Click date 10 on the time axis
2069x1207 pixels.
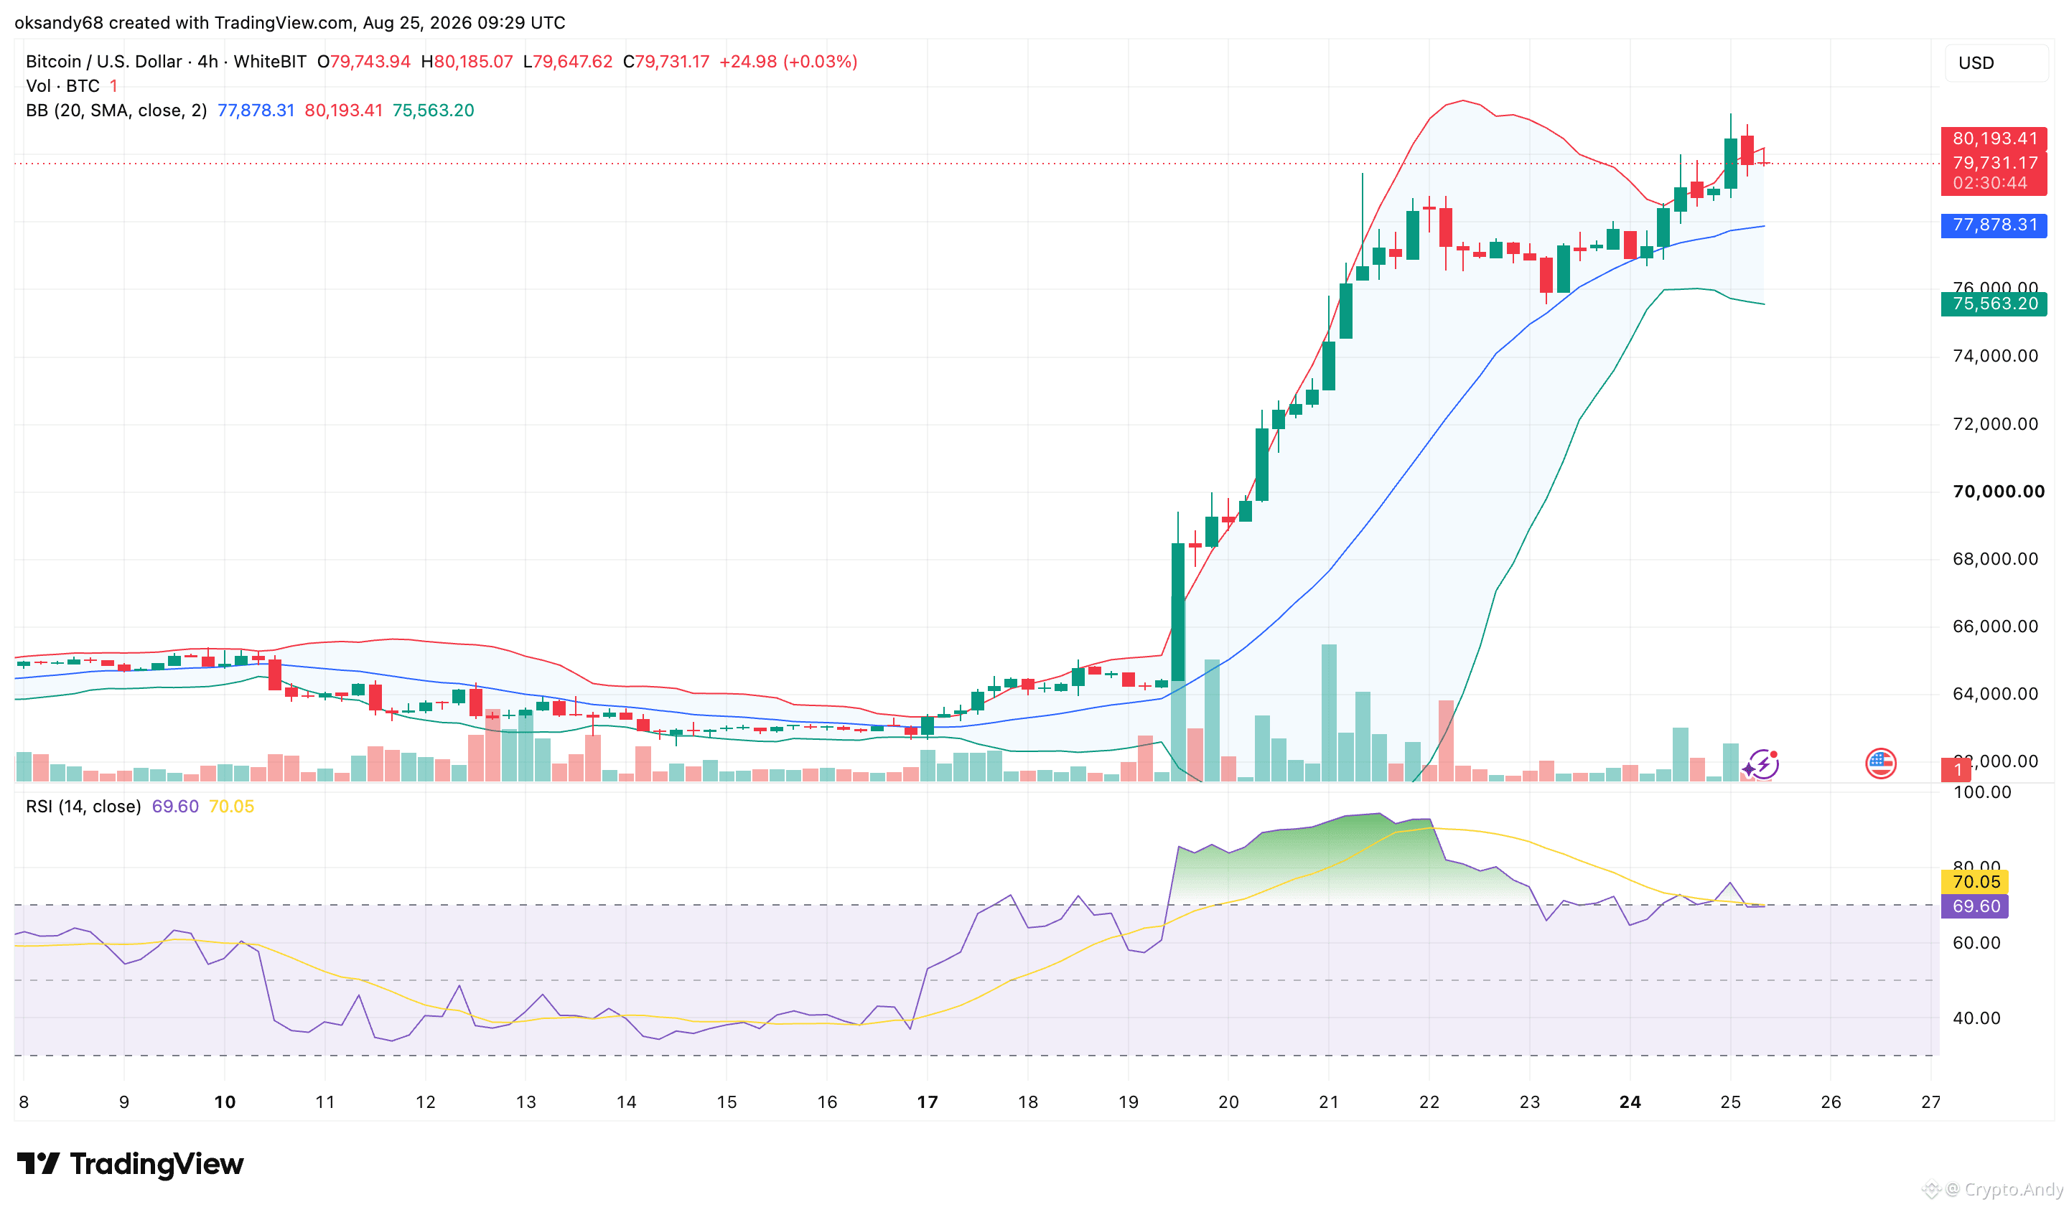point(224,1102)
